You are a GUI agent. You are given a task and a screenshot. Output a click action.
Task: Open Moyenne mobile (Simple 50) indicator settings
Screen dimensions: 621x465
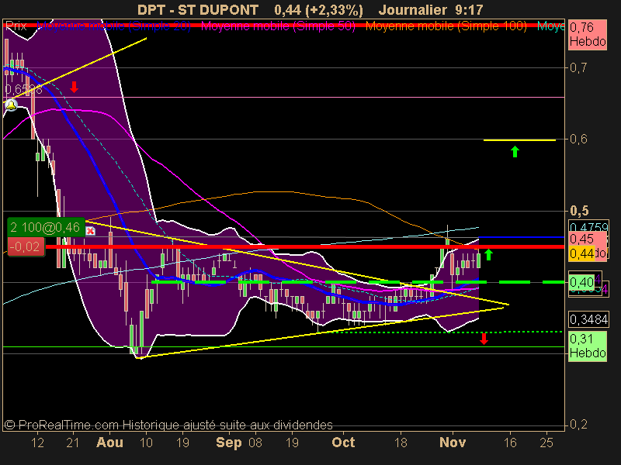(x=278, y=26)
